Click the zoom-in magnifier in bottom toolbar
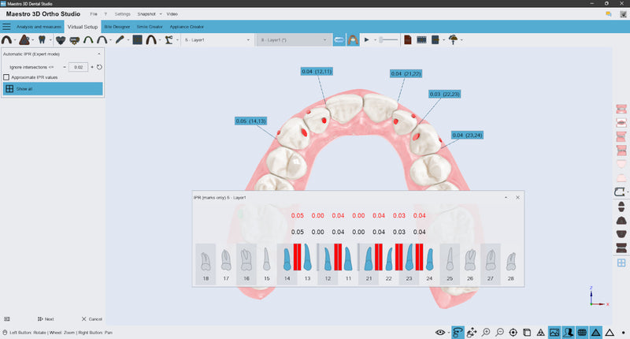Viewport: 630px width, 339px height. (487, 332)
